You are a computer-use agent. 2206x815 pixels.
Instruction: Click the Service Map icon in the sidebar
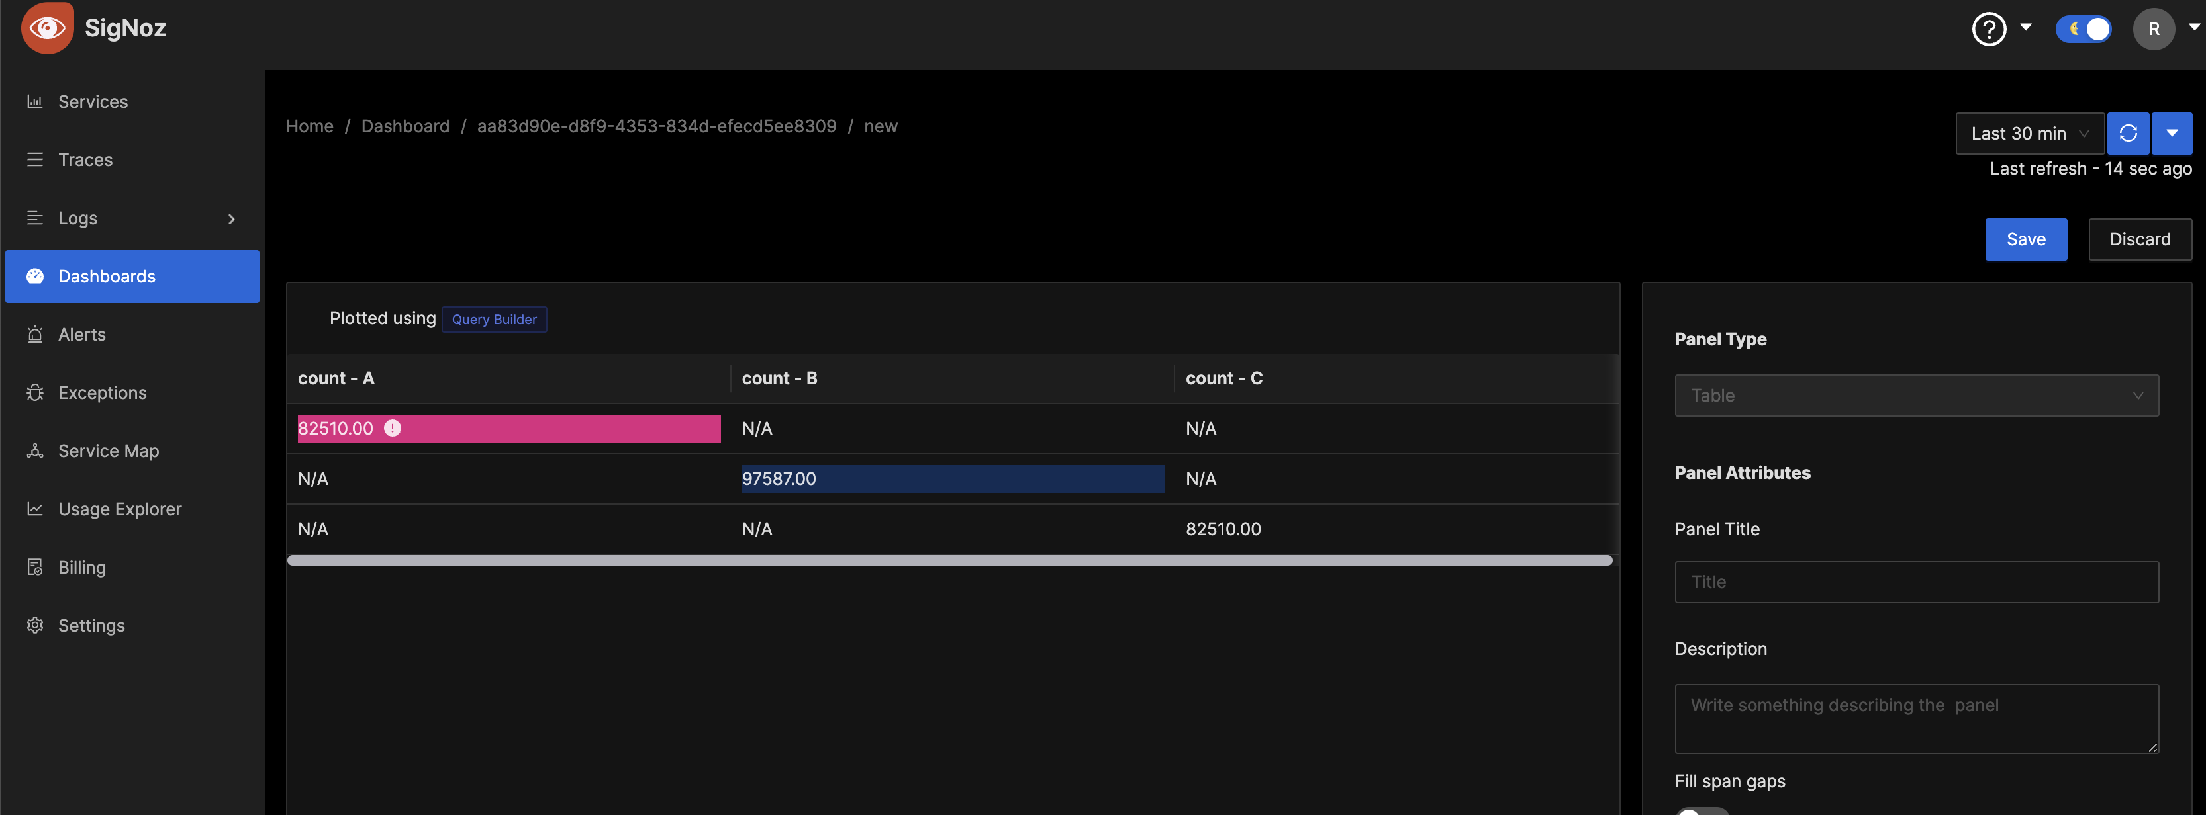[35, 451]
